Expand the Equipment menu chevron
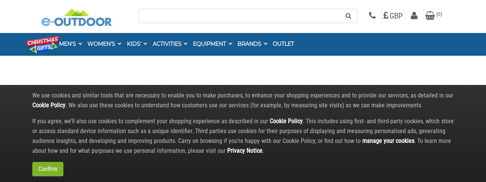The width and height of the screenshot is (486, 182). tap(230, 44)
